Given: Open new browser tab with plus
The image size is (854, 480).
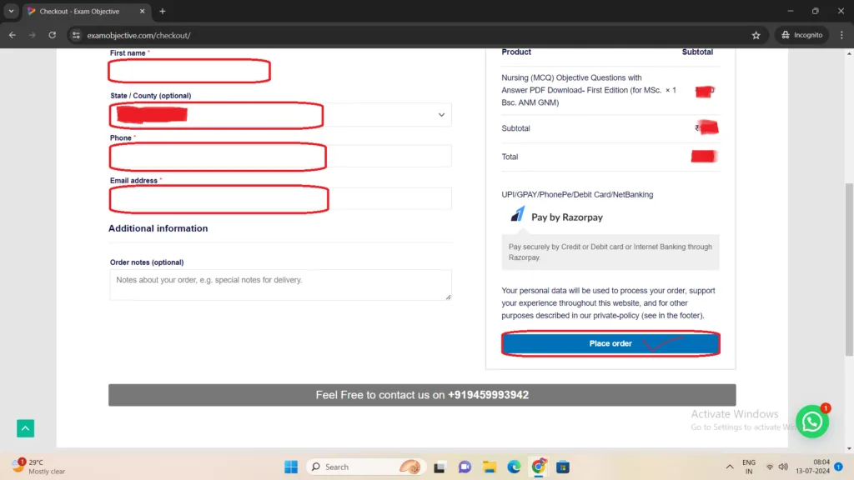Looking at the screenshot, I should point(163,11).
